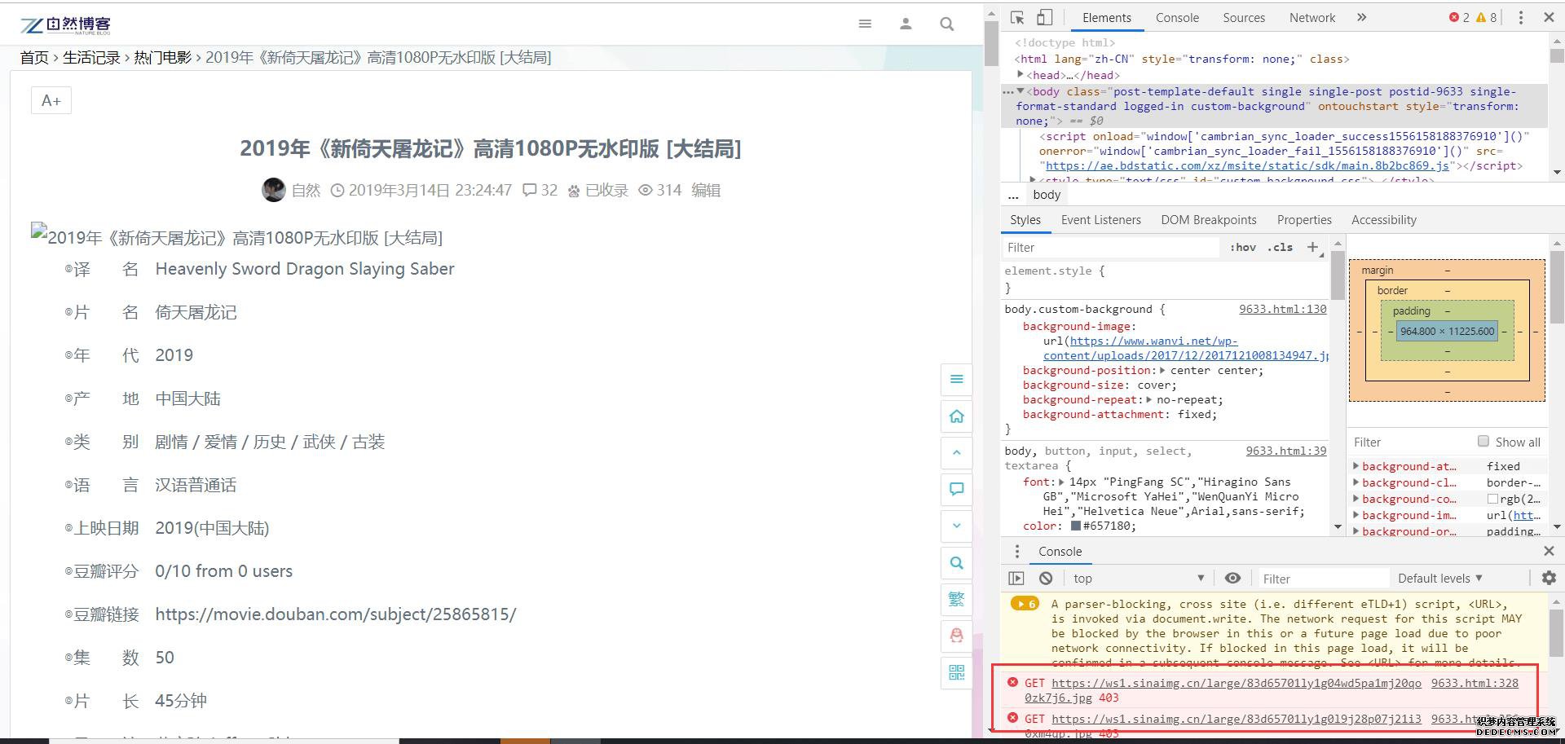
Task: Click the floating sidebar home icon
Action: 956,416
